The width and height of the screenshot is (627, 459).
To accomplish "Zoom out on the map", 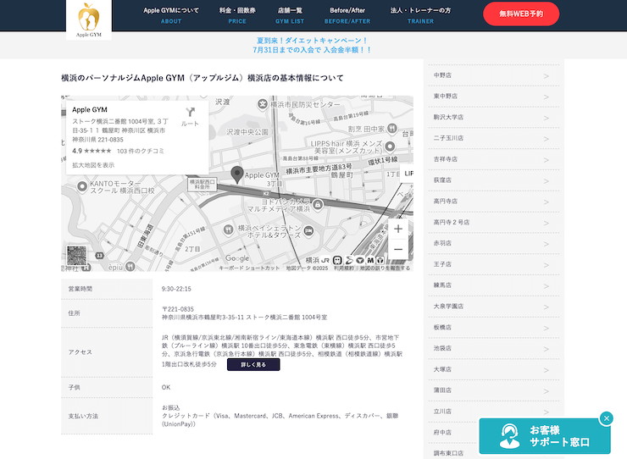I will tap(398, 249).
